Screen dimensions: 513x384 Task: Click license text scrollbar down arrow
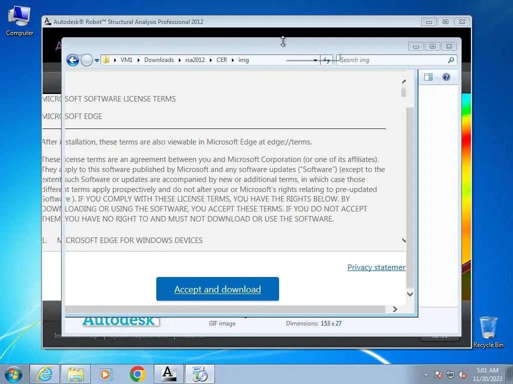click(404, 240)
